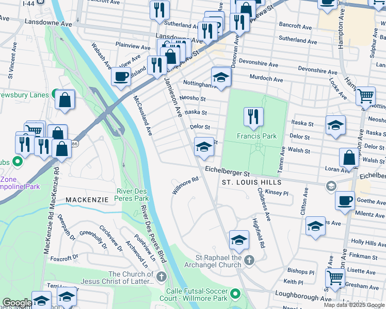Select the Church of Jesus Christ pin
Image resolution: width=386 pixels, height=309 pixels.
pos(162,277)
